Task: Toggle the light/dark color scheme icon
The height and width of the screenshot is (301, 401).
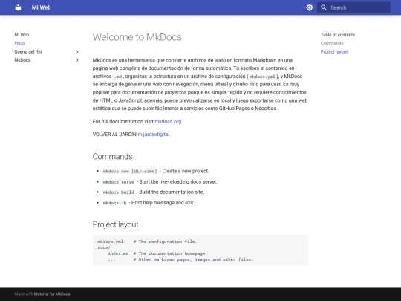Action: click(310, 7)
